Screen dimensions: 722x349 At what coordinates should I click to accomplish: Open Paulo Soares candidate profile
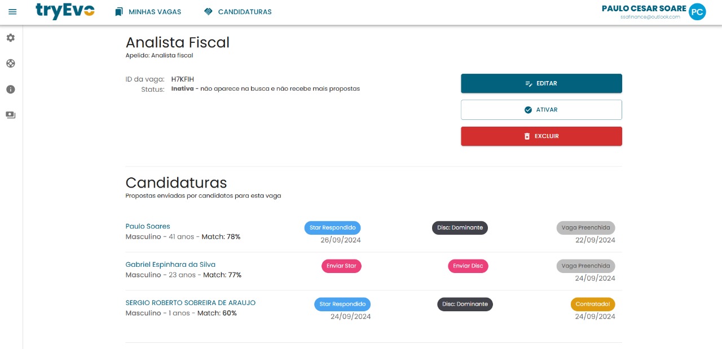pyautogui.click(x=148, y=226)
